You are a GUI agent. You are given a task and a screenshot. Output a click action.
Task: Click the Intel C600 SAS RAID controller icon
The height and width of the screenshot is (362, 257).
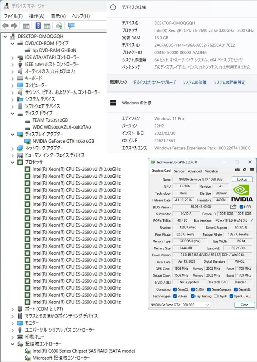(x=28, y=351)
